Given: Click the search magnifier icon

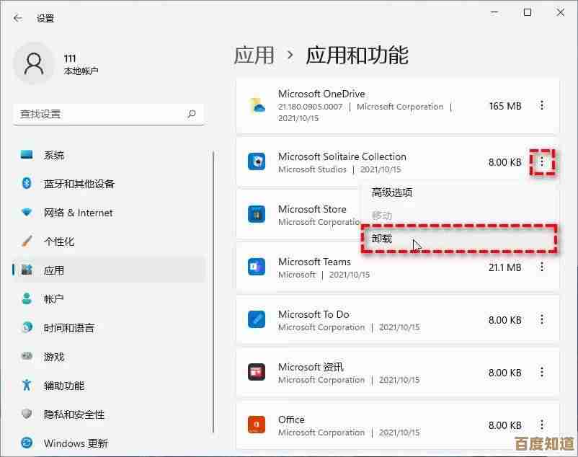Looking at the screenshot, I should (x=192, y=114).
